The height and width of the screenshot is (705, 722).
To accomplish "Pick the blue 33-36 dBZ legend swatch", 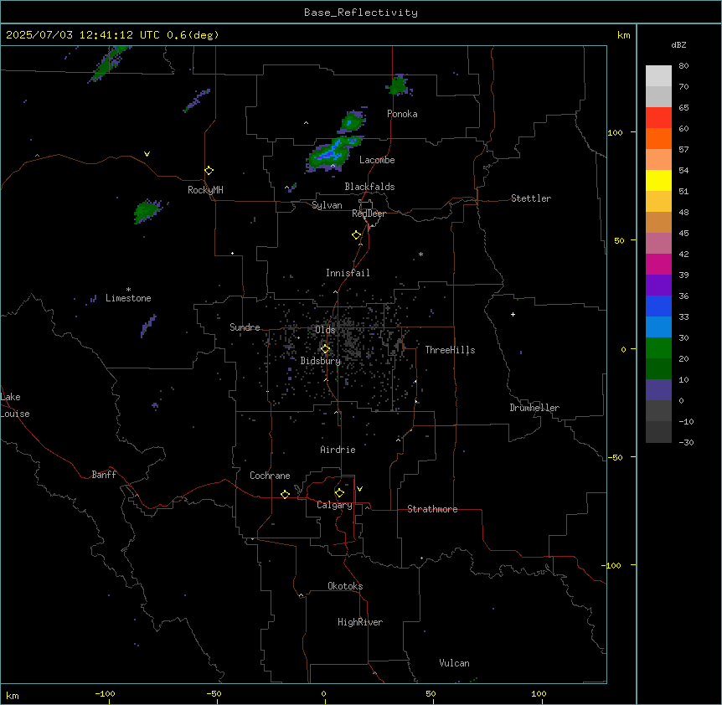I will (x=658, y=306).
